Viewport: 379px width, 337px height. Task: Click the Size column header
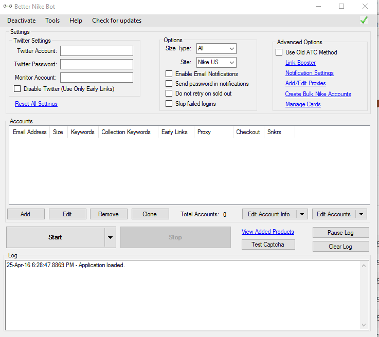tap(59, 132)
